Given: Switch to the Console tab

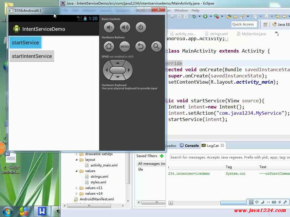Looking at the screenshot, I should coord(189,146).
